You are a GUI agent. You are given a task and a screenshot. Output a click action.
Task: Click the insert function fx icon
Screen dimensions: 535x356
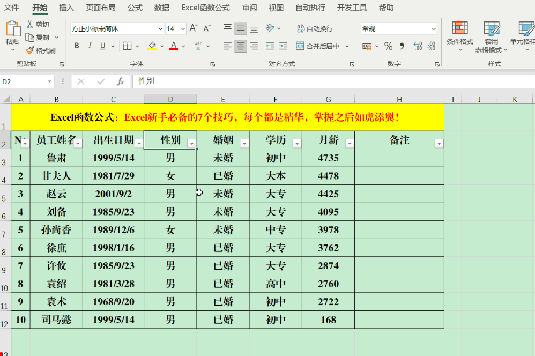pyautogui.click(x=121, y=81)
